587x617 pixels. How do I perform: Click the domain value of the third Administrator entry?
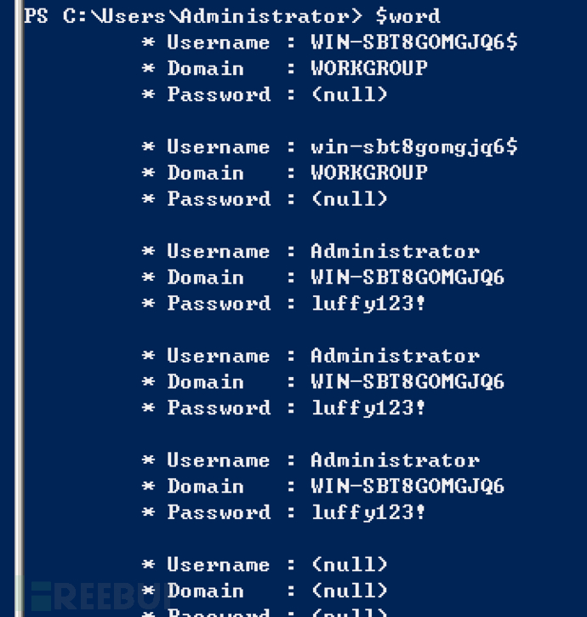coord(407,487)
